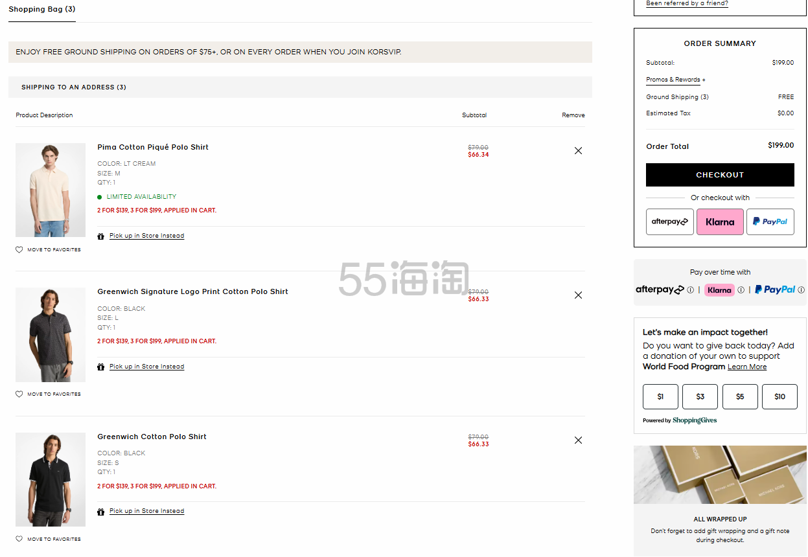Click store pickup gift icon for Signature Logo polo
Viewport: 808px width, 557px height.
click(100, 367)
